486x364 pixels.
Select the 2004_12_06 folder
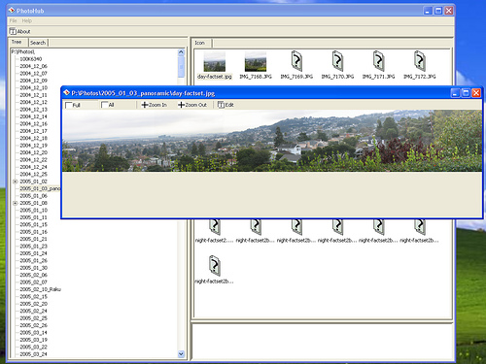coord(33,66)
